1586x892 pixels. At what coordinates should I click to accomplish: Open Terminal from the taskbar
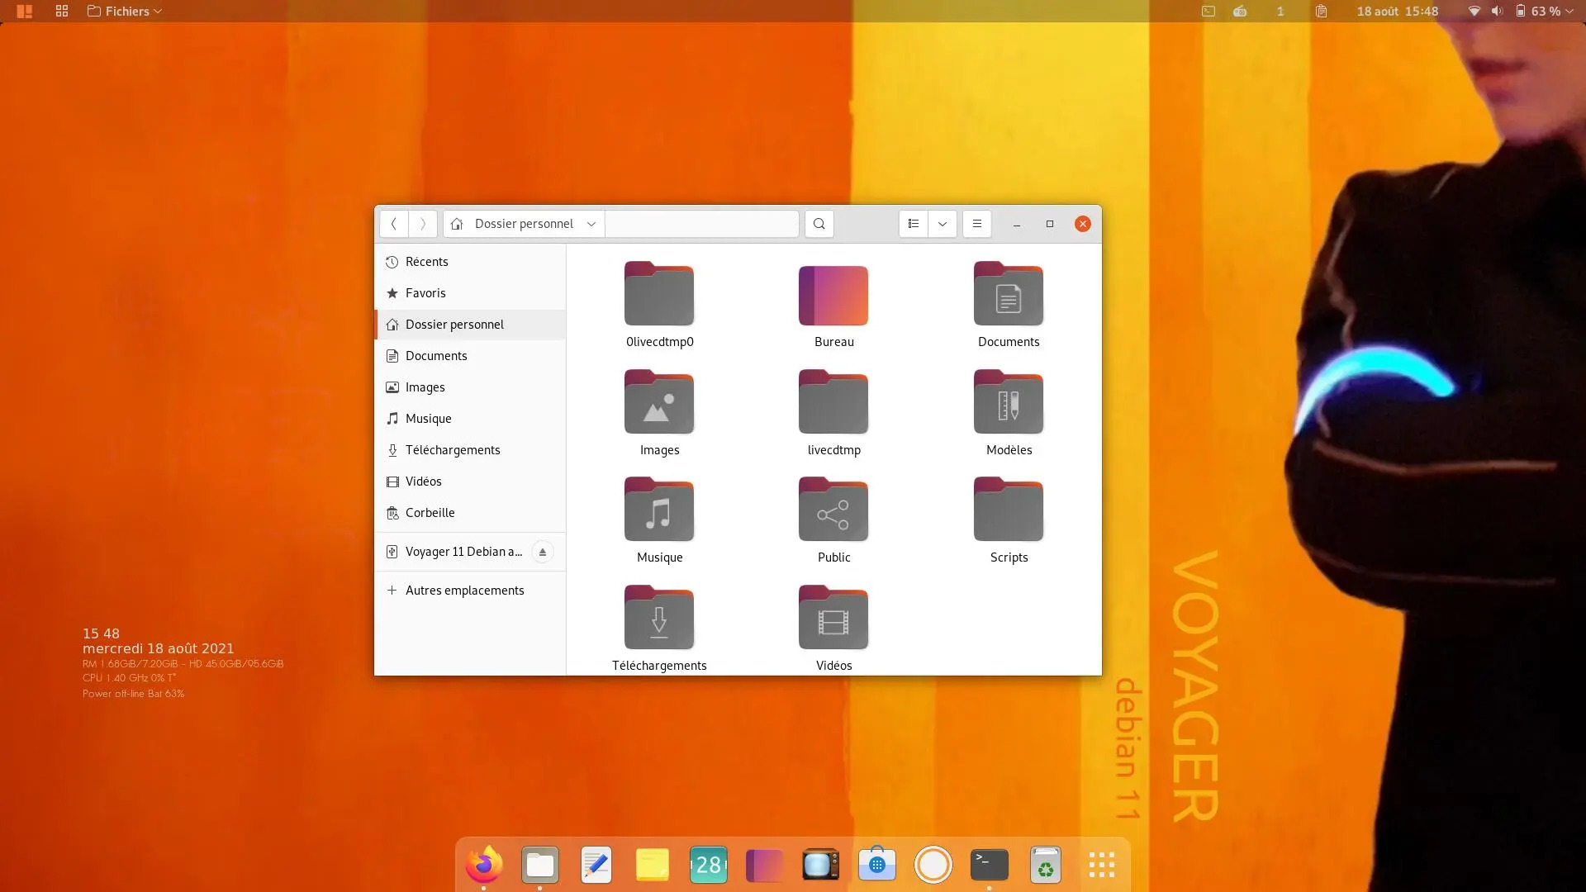click(x=989, y=864)
